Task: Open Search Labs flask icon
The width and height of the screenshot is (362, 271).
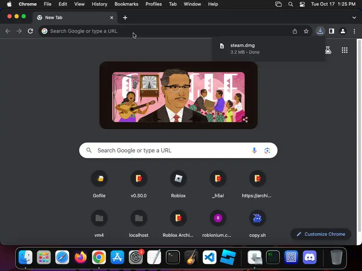Action: (328, 50)
